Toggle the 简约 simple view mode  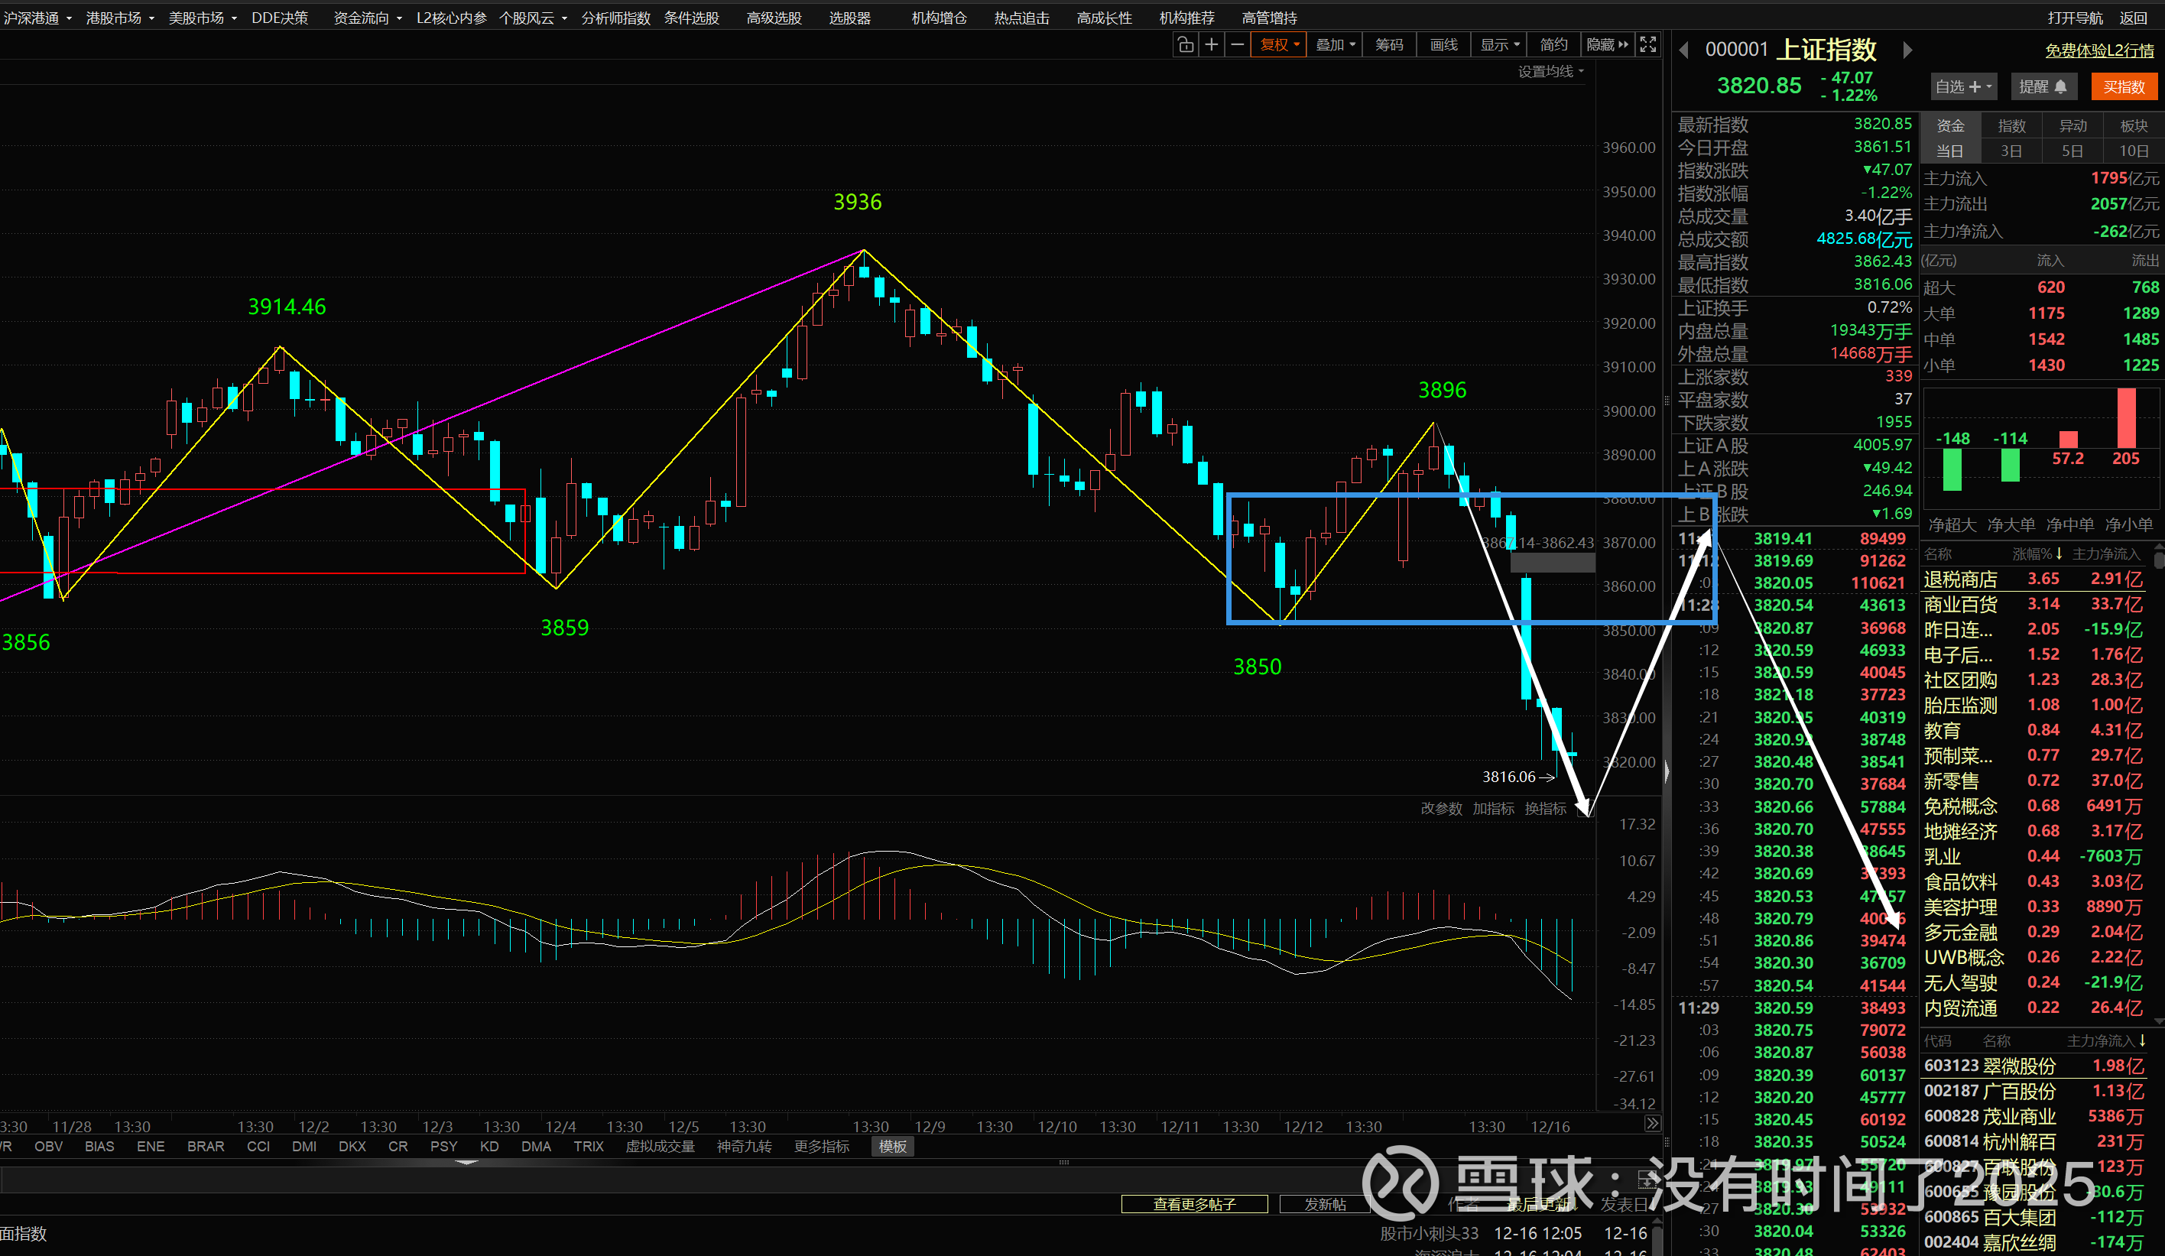(x=1553, y=44)
